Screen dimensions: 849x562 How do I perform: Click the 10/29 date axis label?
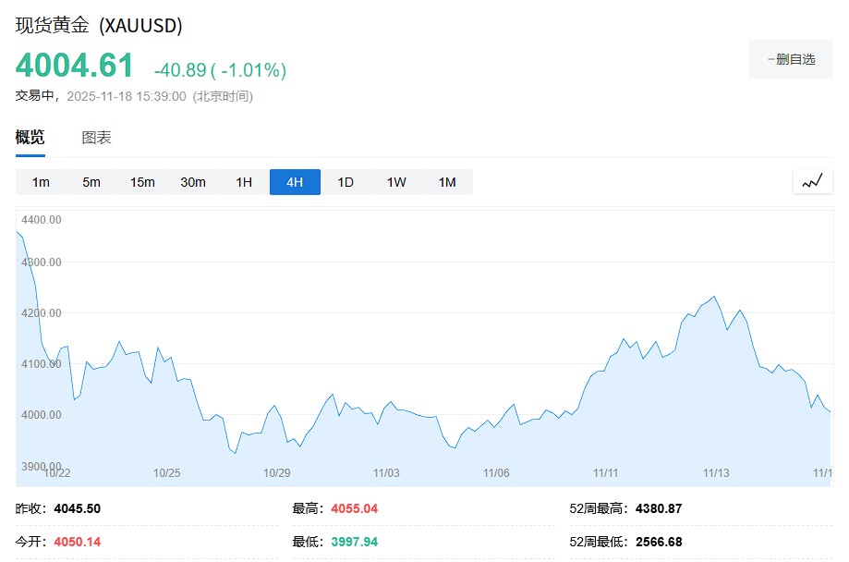click(x=277, y=472)
